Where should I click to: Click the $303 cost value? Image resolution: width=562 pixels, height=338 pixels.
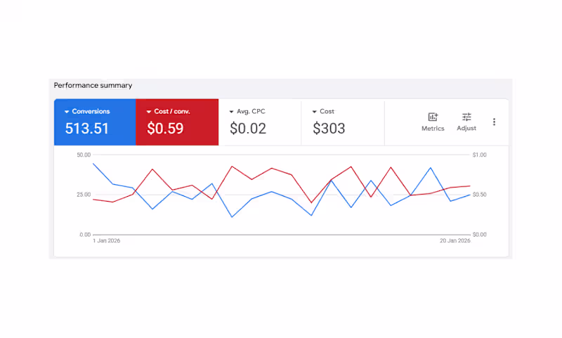pyautogui.click(x=329, y=129)
